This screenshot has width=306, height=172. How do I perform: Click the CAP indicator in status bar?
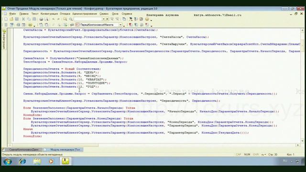point(238,154)
